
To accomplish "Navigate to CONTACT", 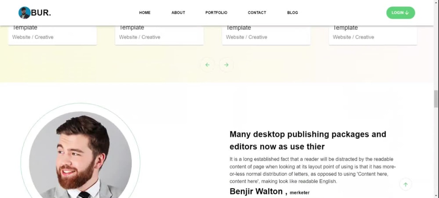I will [x=257, y=13].
